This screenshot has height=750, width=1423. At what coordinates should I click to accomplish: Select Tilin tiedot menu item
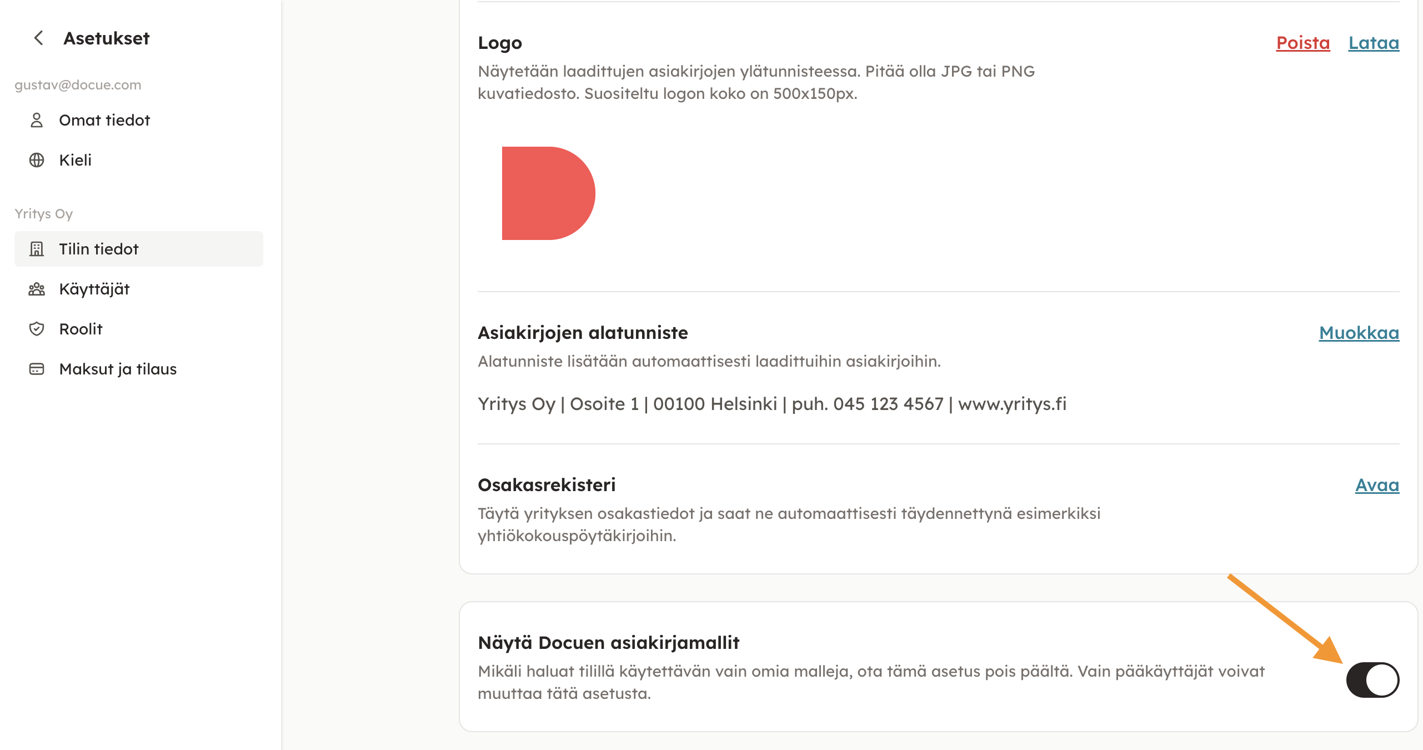pyautogui.click(x=99, y=249)
